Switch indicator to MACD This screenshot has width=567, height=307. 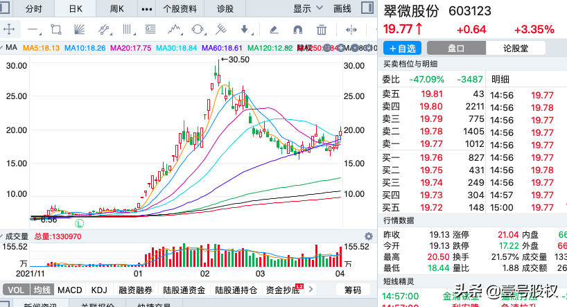coord(70,290)
